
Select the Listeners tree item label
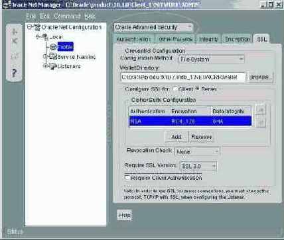point(69,66)
